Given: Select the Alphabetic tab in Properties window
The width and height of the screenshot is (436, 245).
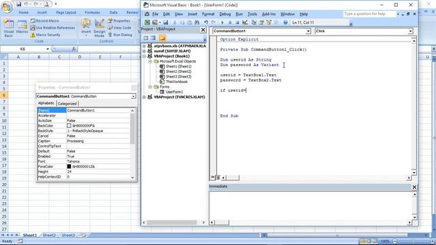Looking at the screenshot, I should (46, 103).
